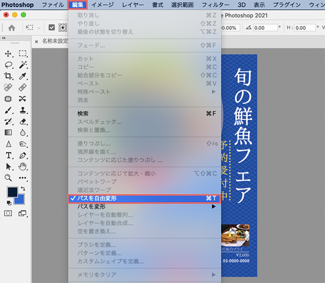
Task: Click the 03-0000-0000 phone number text
Action: [236, 261]
